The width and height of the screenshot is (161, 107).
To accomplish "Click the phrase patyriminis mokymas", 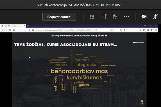I will coord(108,66).
